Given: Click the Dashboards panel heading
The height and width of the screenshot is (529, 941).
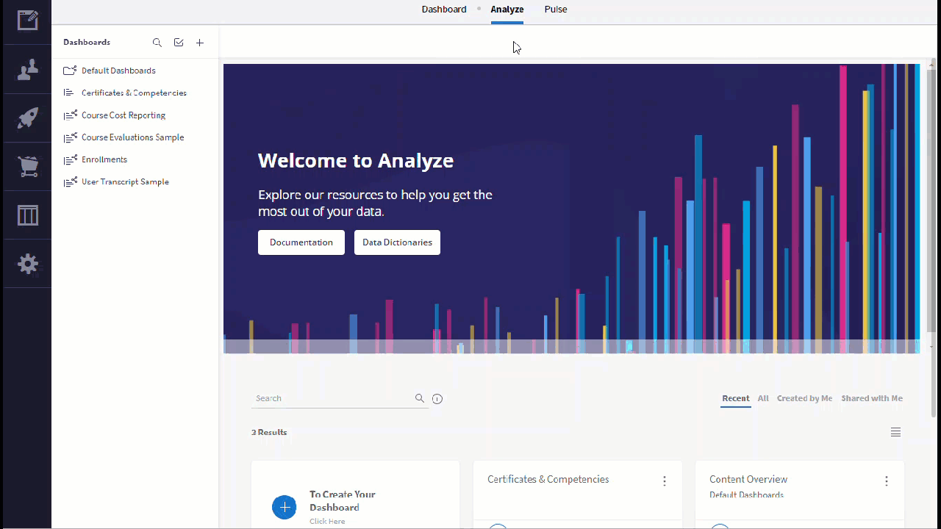Looking at the screenshot, I should tap(87, 43).
